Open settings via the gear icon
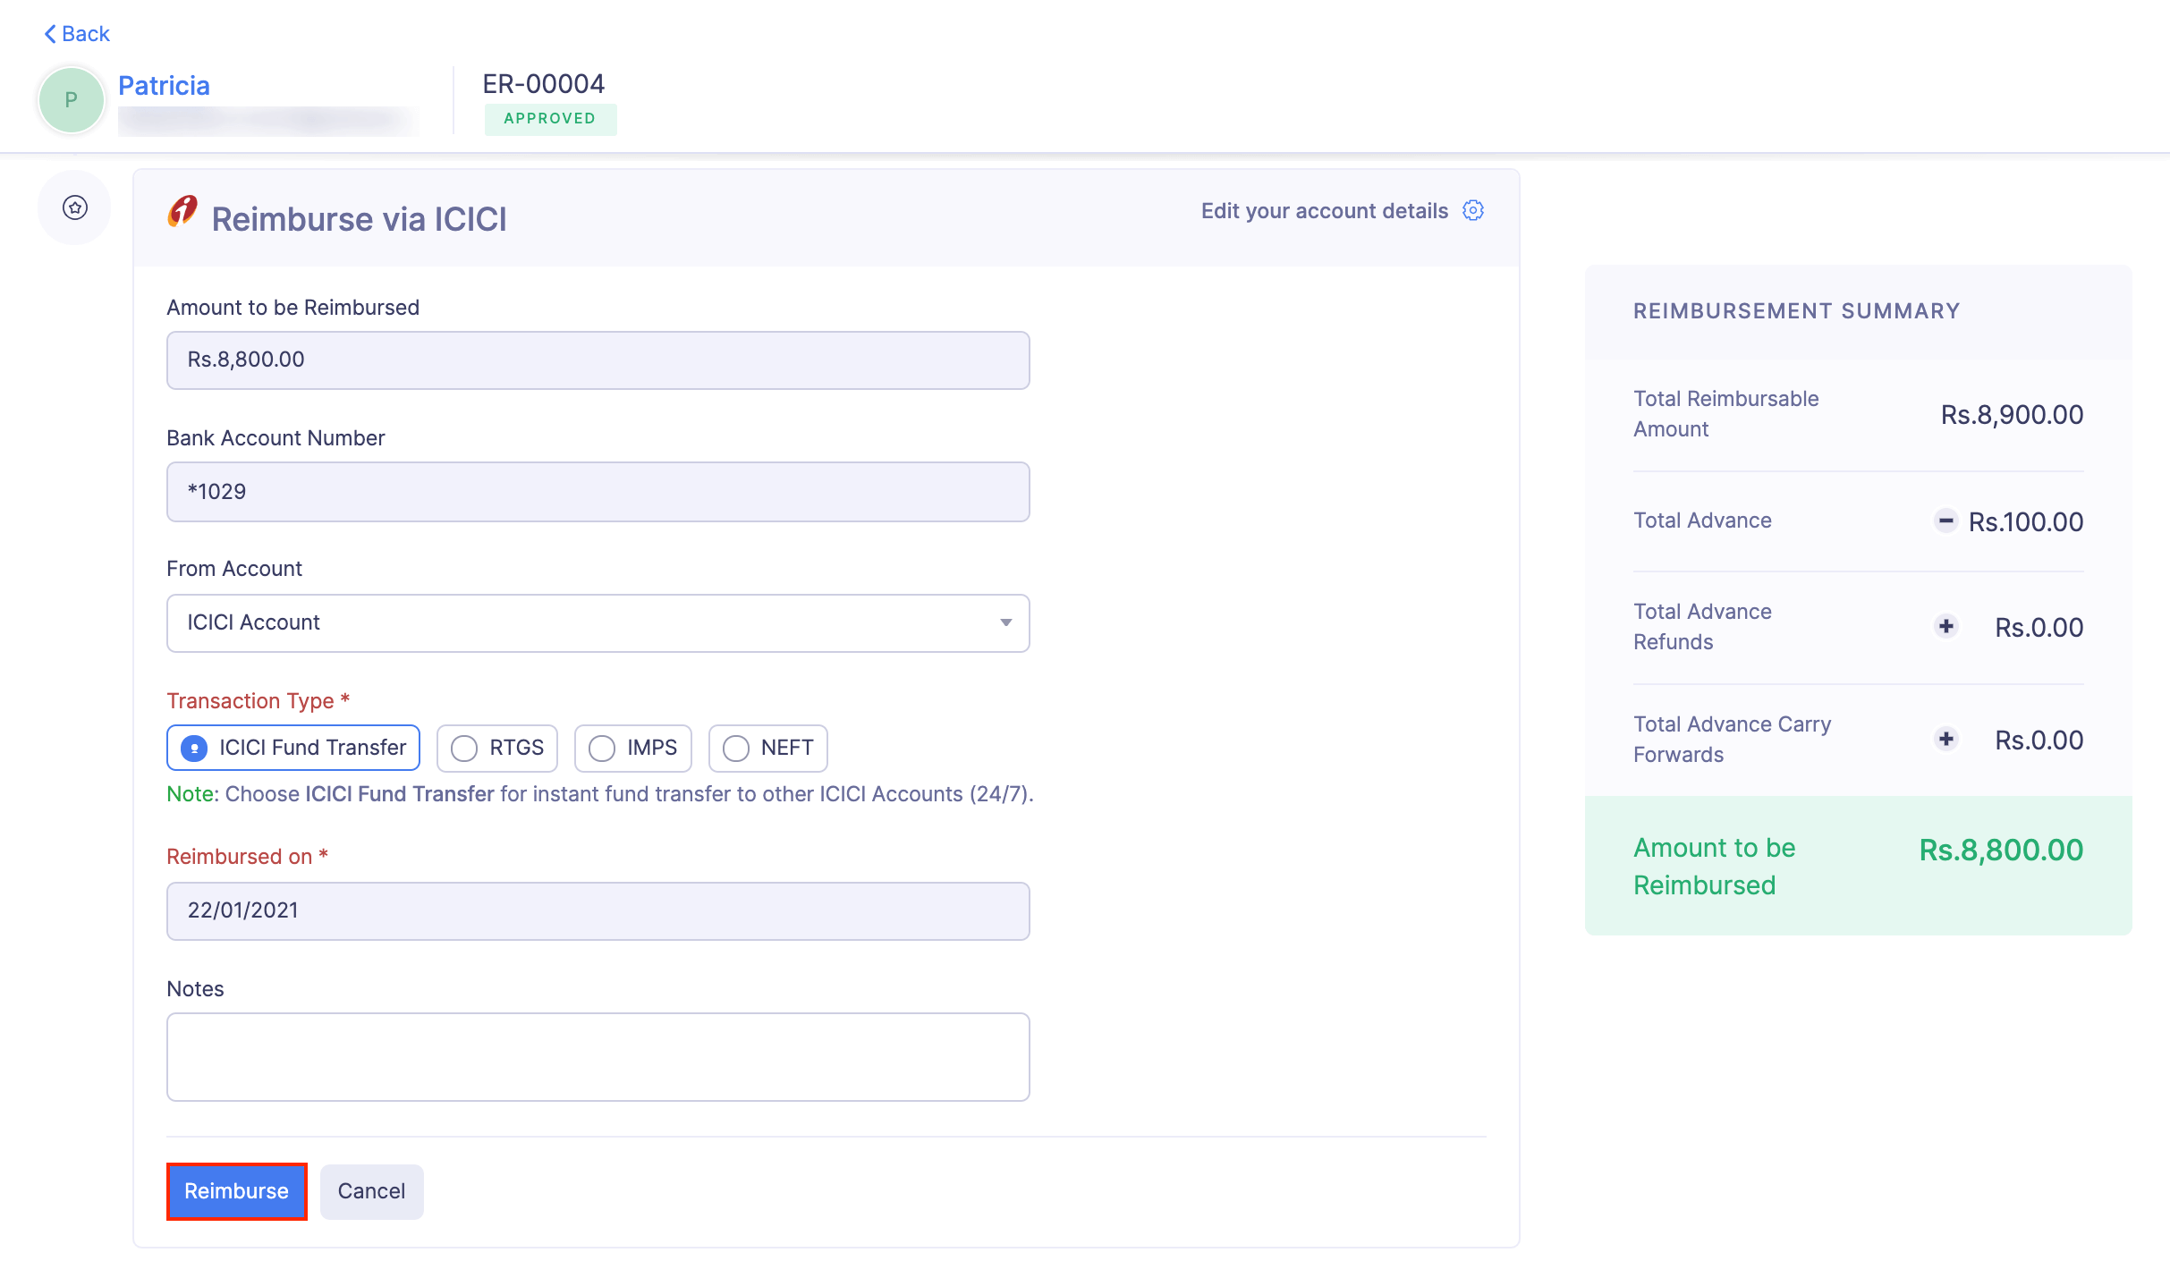2170x1261 pixels. coord(1472,211)
